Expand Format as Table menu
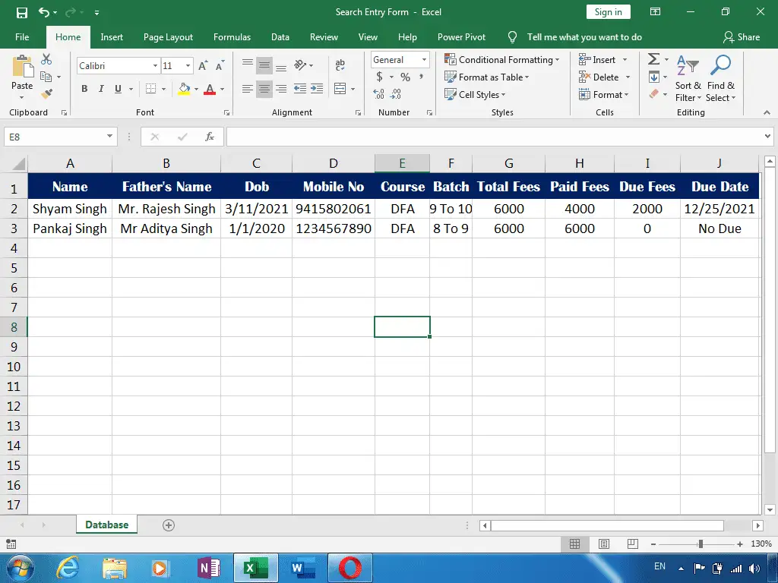778x583 pixels. coord(487,77)
